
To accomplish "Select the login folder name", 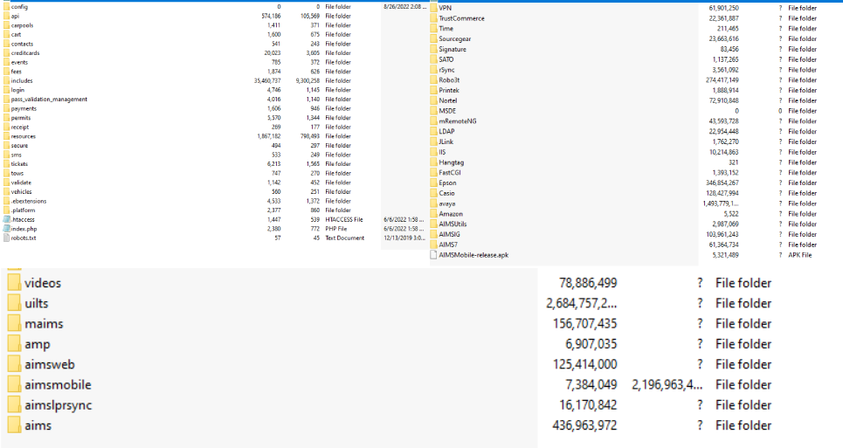I will coord(17,90).
